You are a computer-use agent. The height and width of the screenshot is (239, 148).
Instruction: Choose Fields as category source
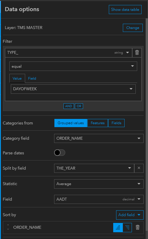116,123
